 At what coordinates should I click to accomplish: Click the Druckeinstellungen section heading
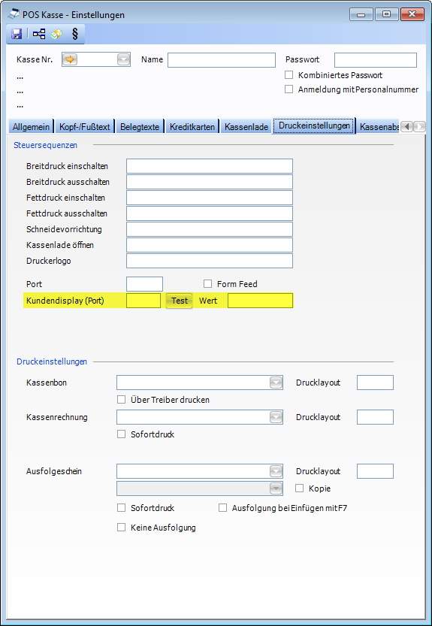tap(52, 361)
